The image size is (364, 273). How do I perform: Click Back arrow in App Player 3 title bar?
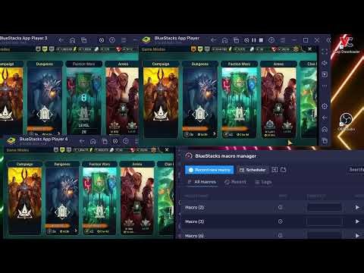pyautogui.click(x=61, y=40)
